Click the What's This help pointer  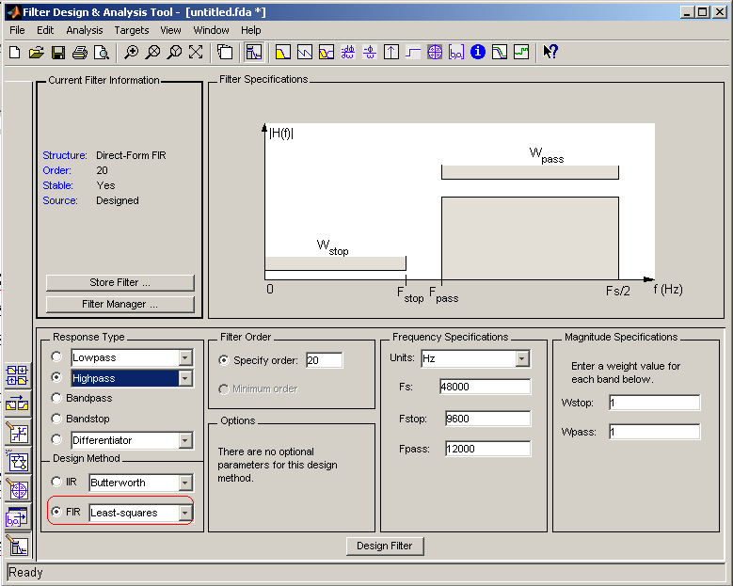click(x=550, y=53)
